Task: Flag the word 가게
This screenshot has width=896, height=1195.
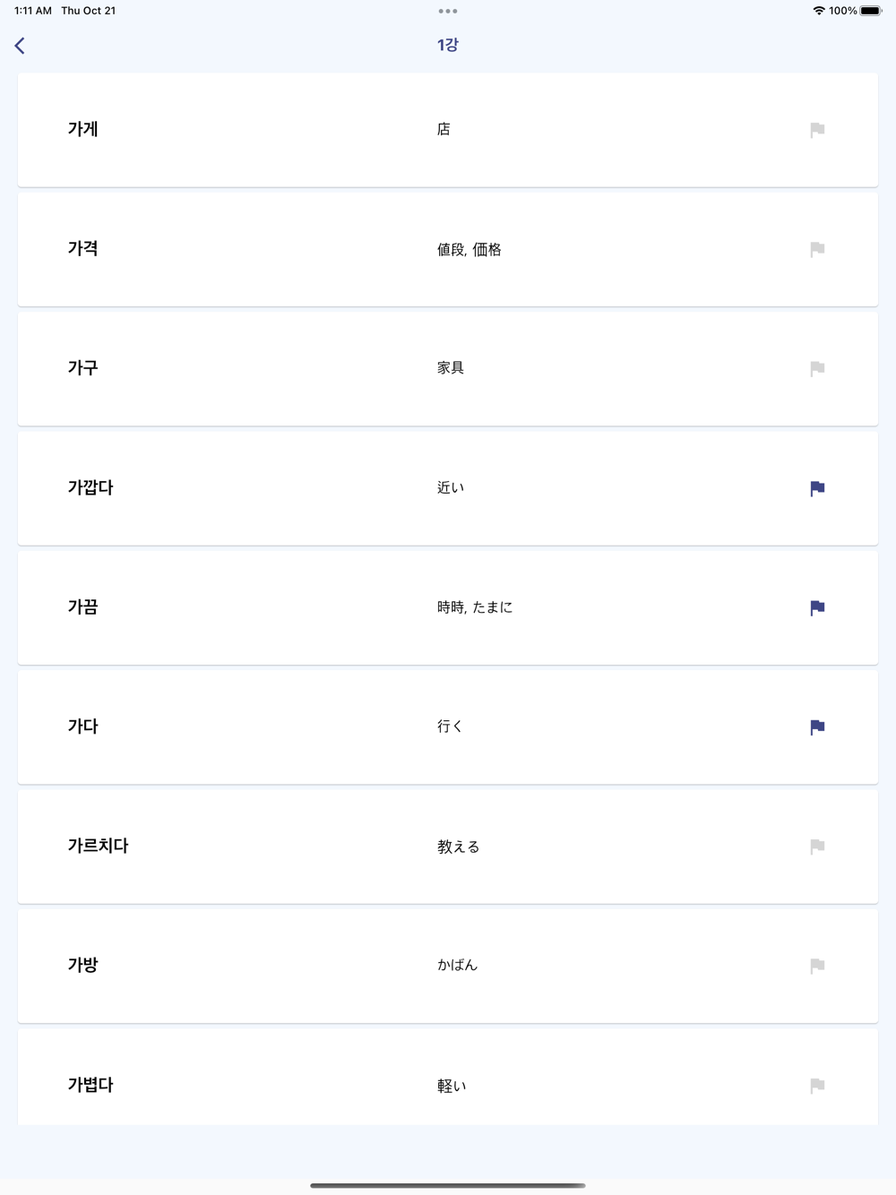Action: point(817,130)
